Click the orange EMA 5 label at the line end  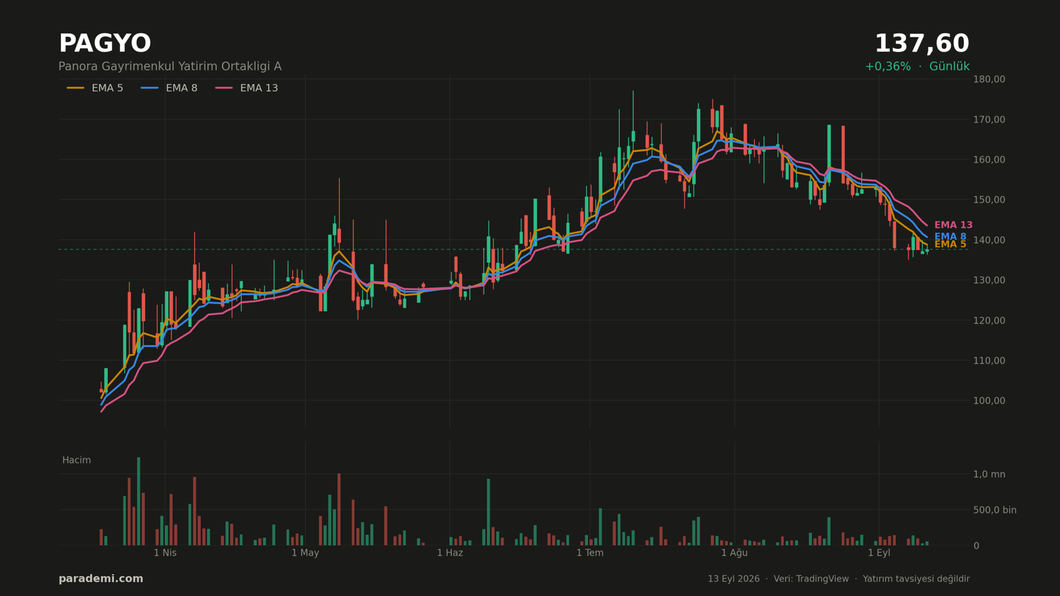tap(950, 245)
